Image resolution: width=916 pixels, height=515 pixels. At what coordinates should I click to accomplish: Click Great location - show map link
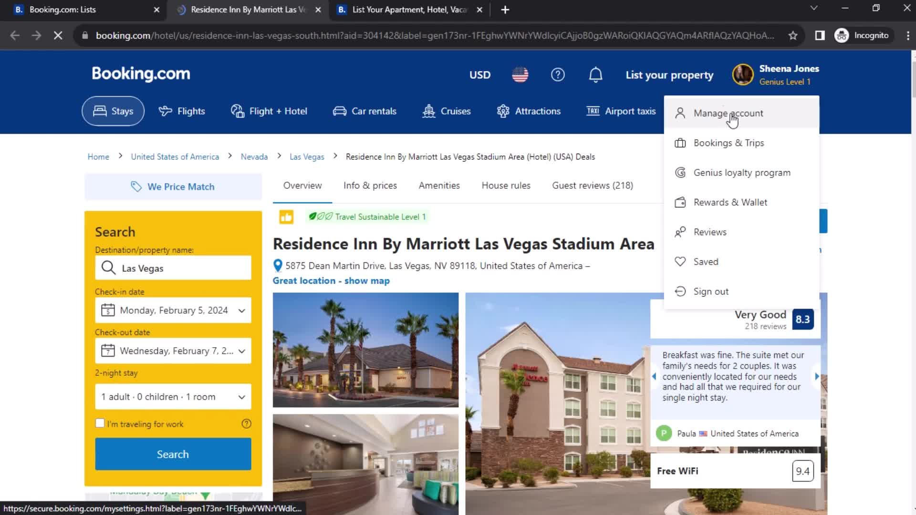(331, 281)
